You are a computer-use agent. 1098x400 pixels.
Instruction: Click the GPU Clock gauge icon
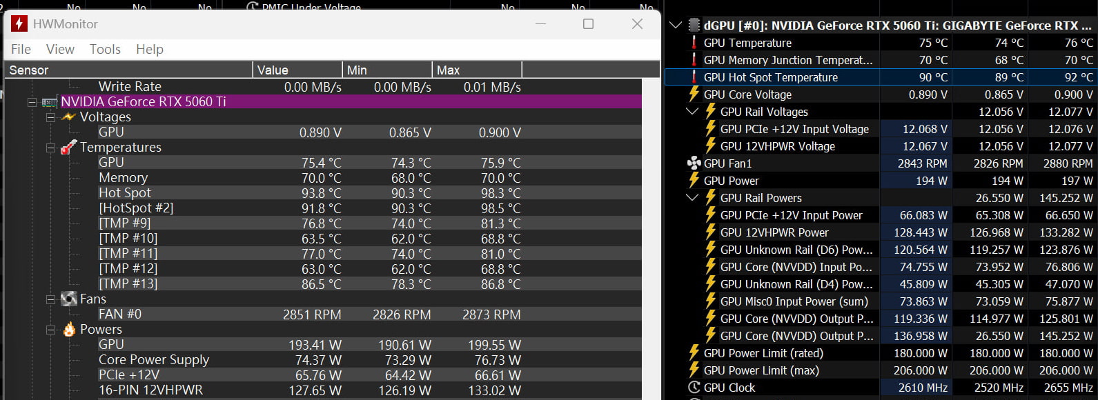(694, 388)
